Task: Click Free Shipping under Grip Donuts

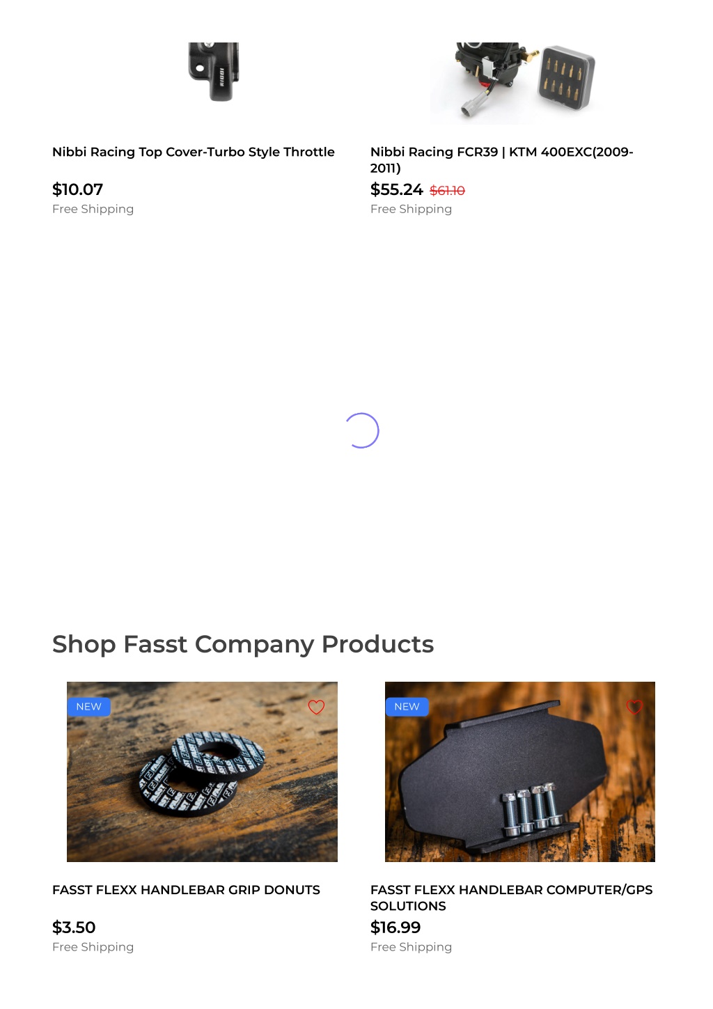Action: coord(93,947)
